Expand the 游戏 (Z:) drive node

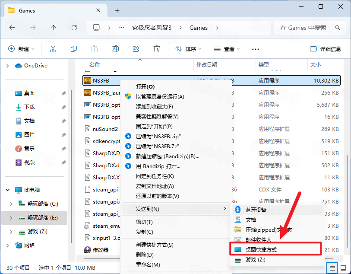pos(11,232)
